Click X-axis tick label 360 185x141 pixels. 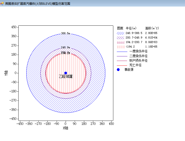coord(102,124)
